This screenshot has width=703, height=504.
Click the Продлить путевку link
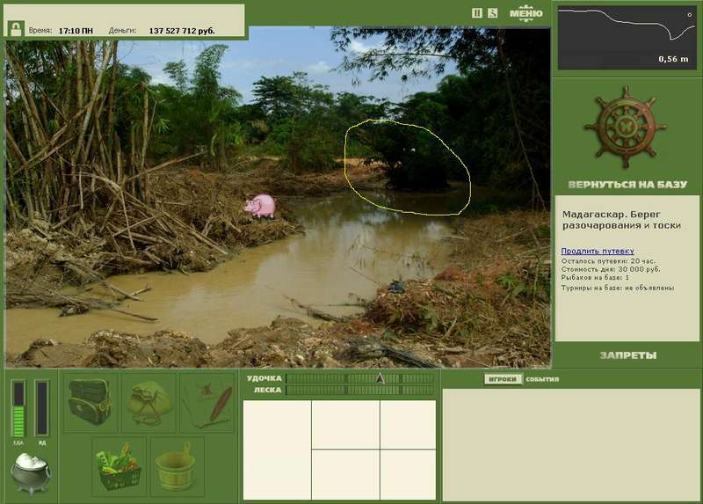598,252
